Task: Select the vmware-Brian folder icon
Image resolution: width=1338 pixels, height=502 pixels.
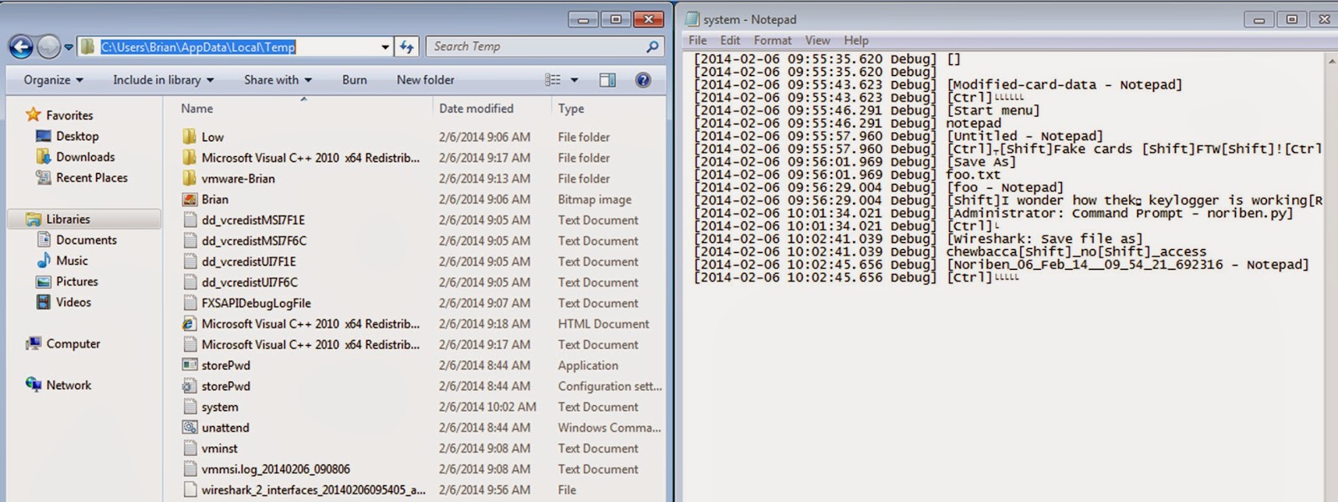Action: point(190,178)
